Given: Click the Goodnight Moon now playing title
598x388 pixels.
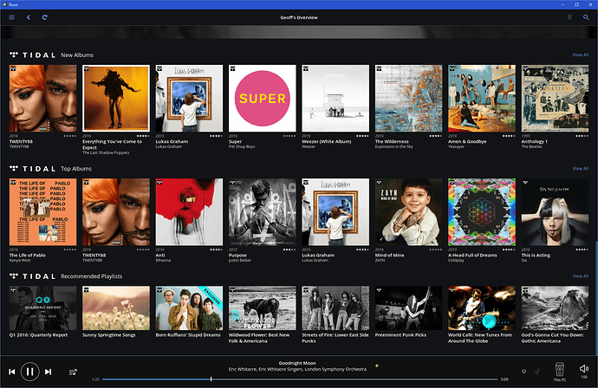Looking at the screenshot, I should tap(297, 363).
